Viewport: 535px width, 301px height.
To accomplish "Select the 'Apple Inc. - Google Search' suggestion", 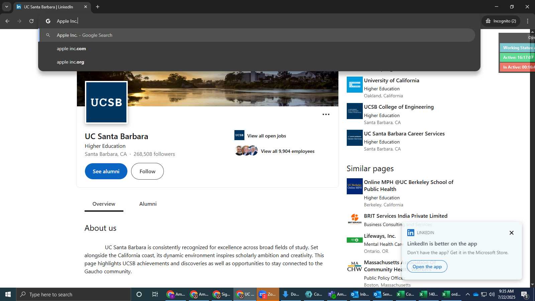I will pos(257,35).
